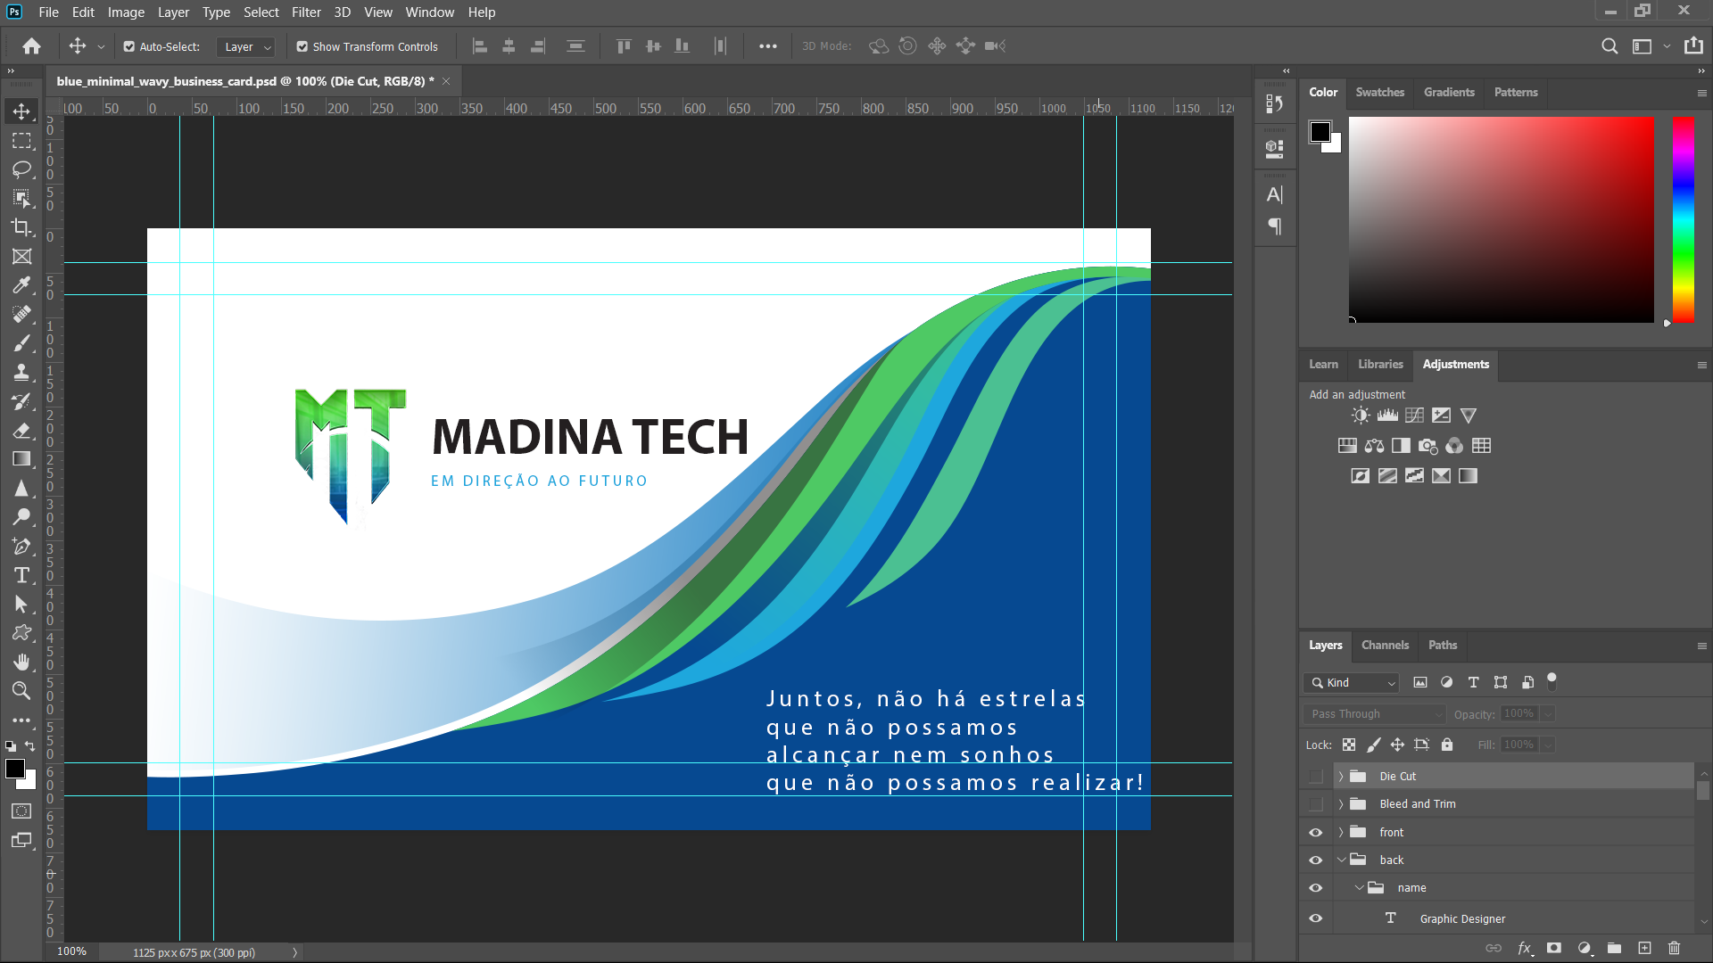Screen dimensions: 1713x963
Task: Select the Horizontal Type tool
Action: pyautogui.click(x=21, y=575)
